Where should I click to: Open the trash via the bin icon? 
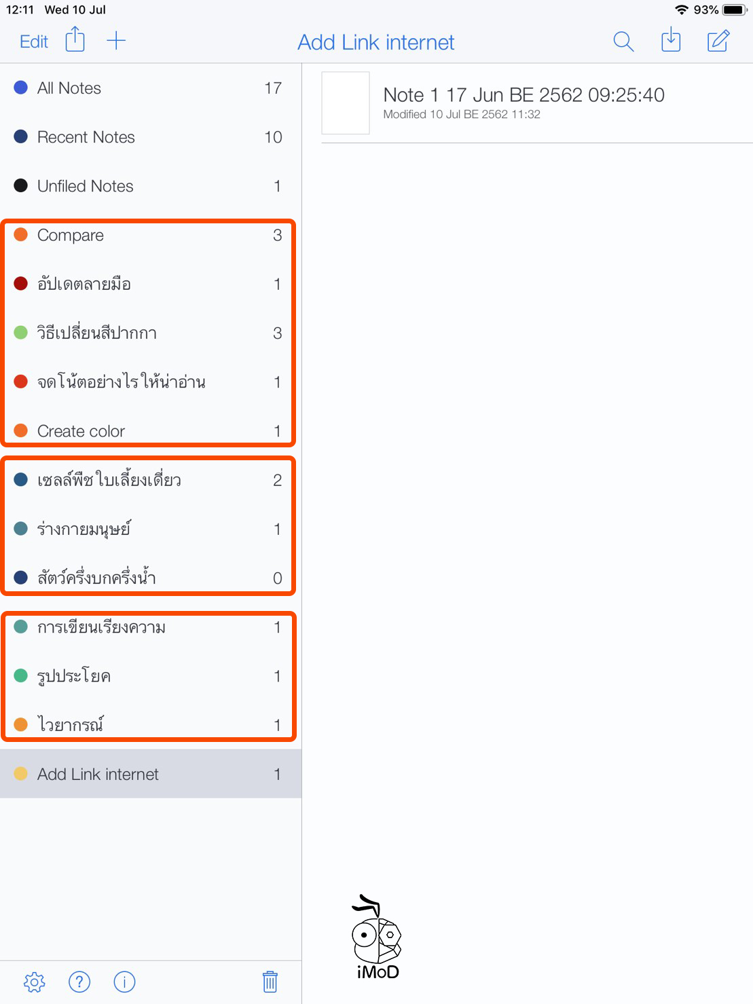tap(270, 982)
